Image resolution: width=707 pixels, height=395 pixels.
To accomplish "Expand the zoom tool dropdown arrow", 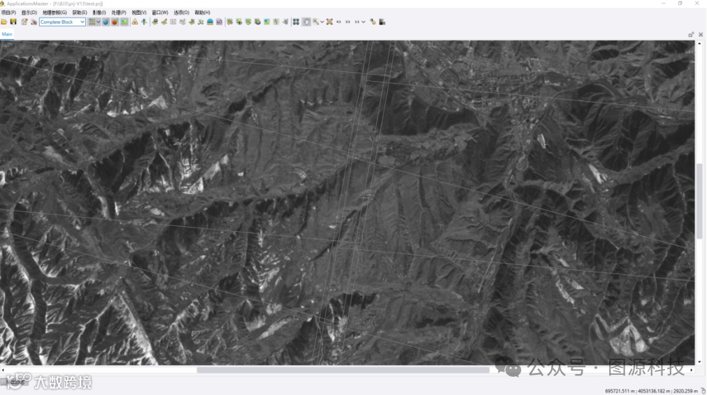I will coord(322,22).
